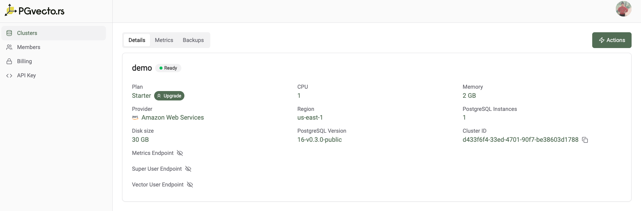The image size is (641, 211).
Task: Select the Details tab
Action: tap(137, 40)
